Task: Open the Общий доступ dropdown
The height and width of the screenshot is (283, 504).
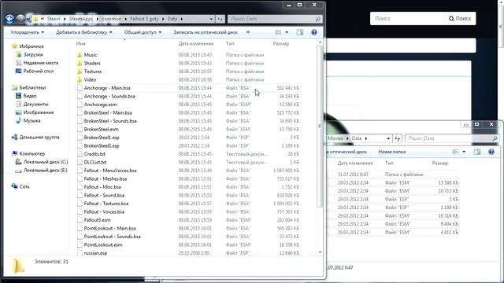Action: (x=143, y=32)
